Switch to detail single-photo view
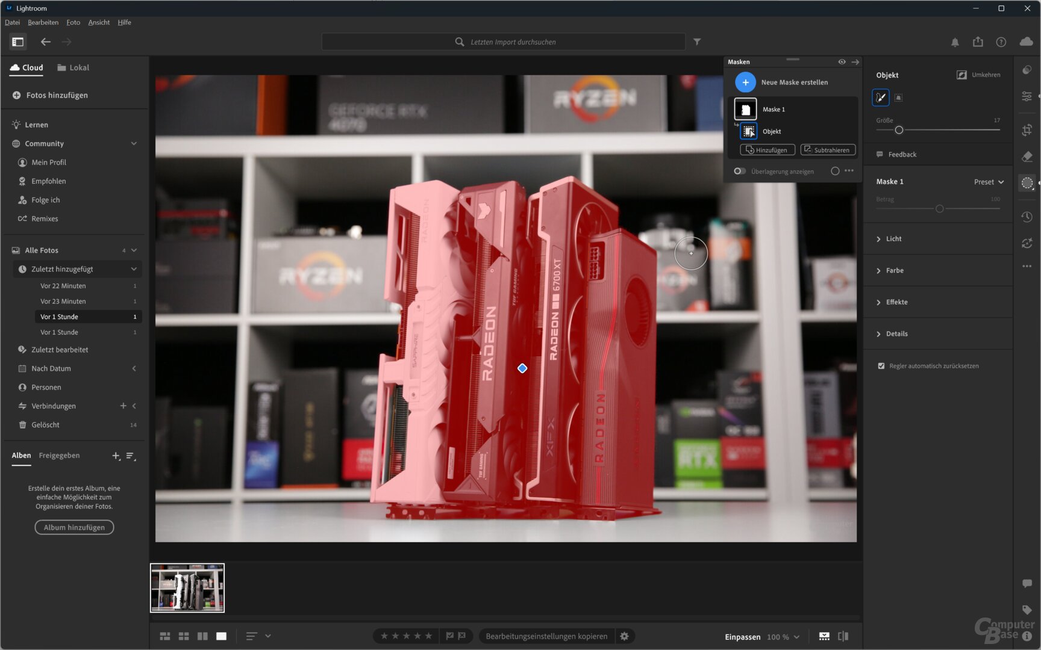Screen dimensions: 1041x650 pyautogui.click(x=221, y=636)
